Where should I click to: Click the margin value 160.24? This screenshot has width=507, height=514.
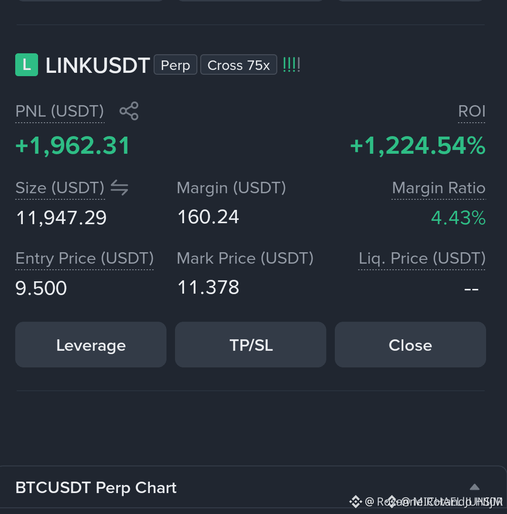pyautogui.click(x=208, y=217)
